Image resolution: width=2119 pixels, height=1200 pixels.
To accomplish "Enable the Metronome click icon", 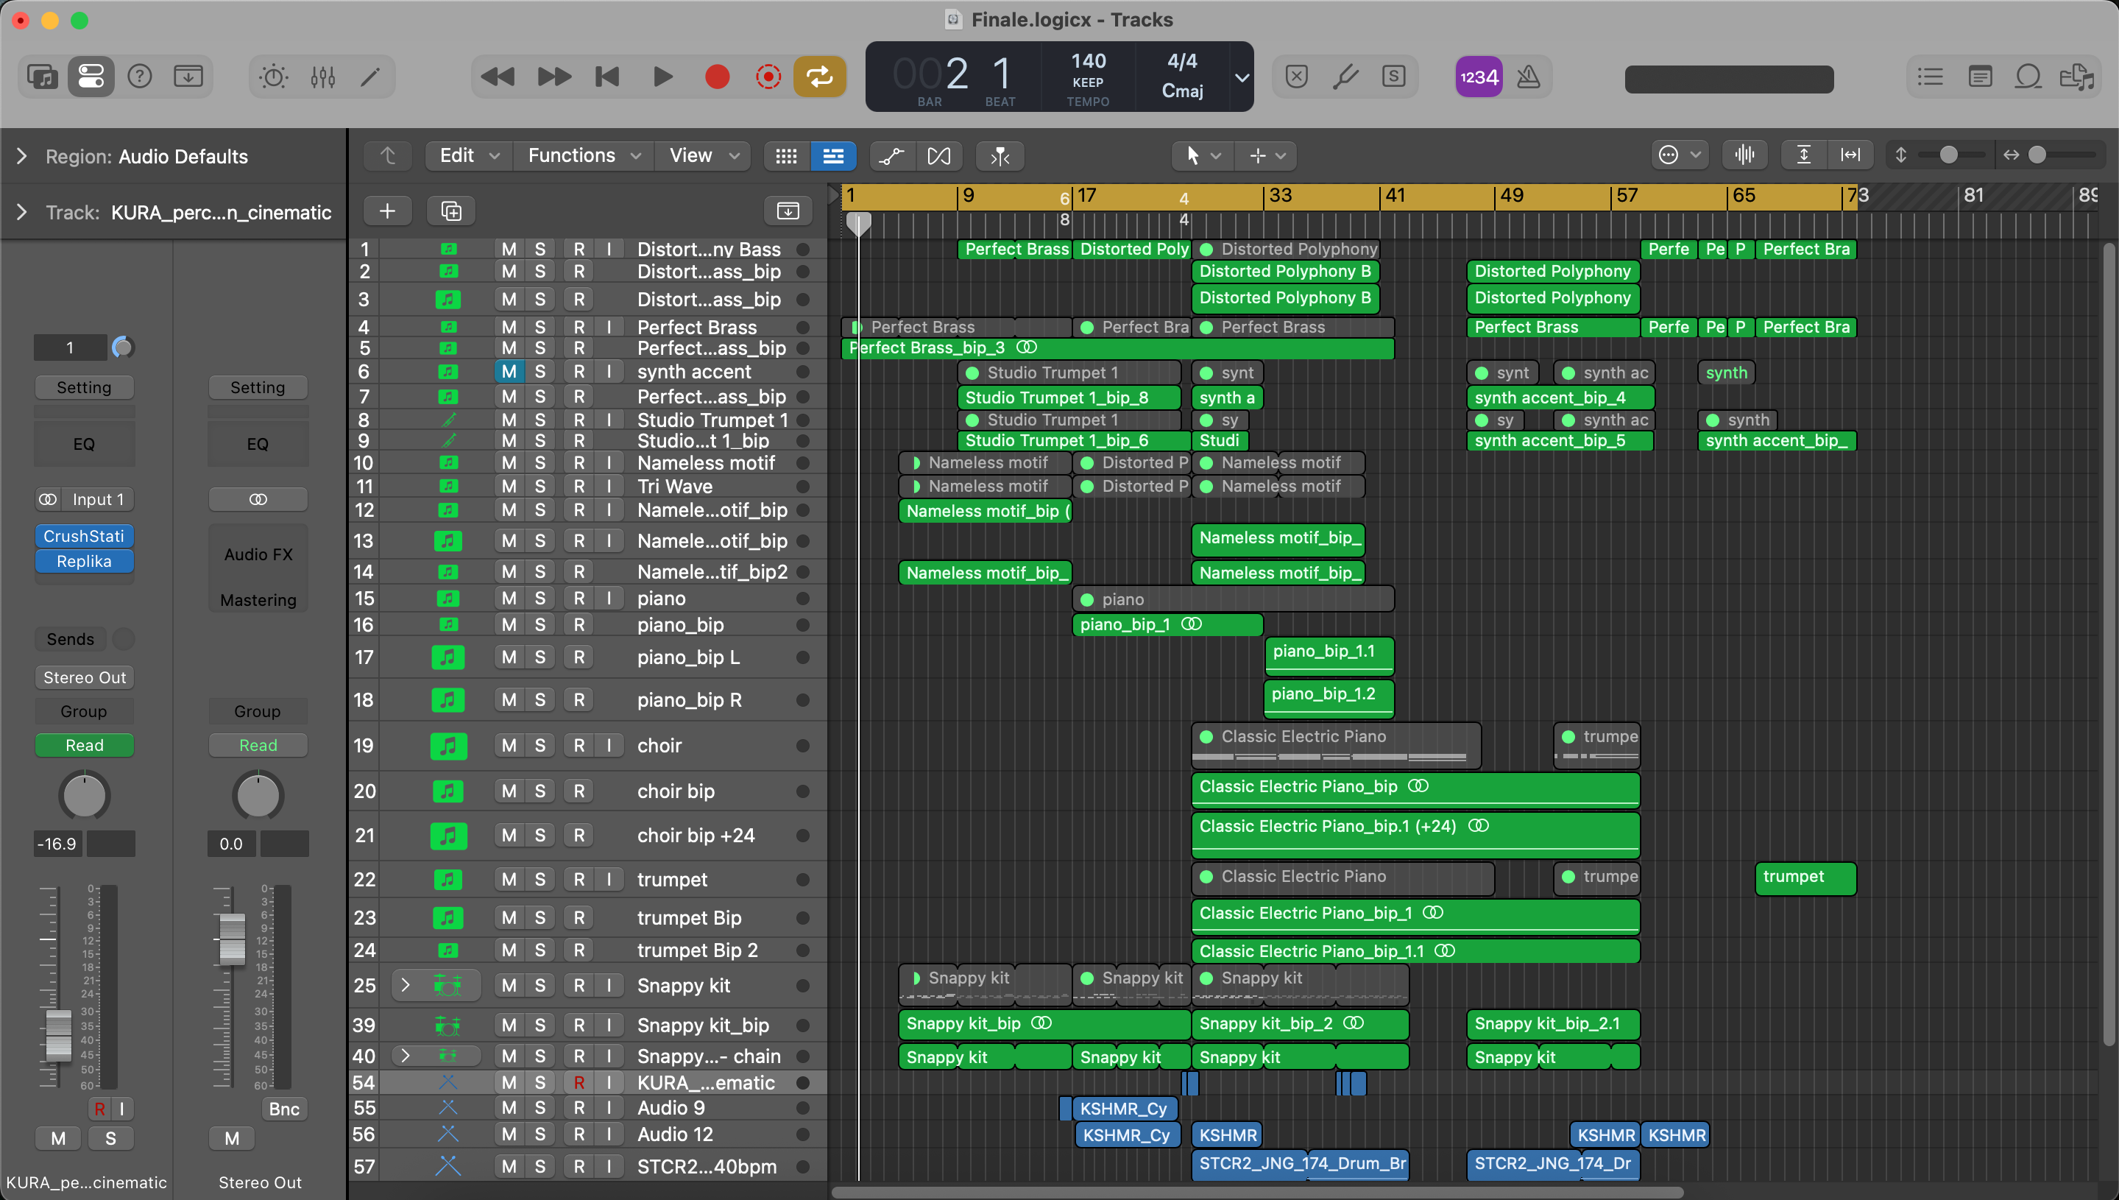I will point(1528,77).
